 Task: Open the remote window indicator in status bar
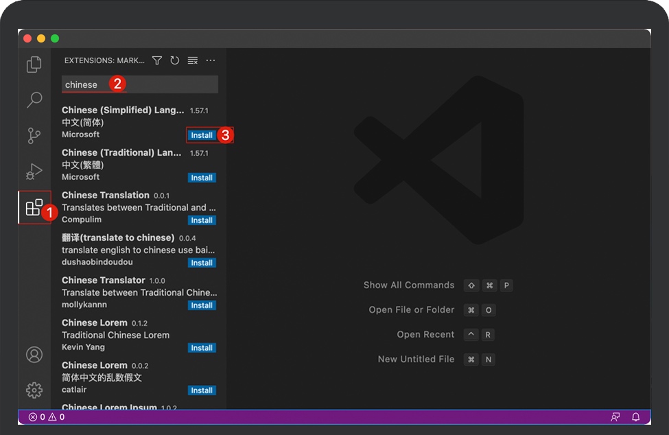[616, 416]
